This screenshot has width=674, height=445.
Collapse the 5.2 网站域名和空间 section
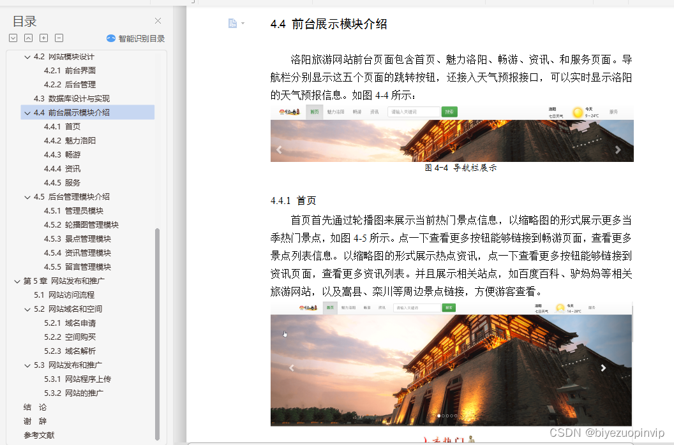tap(27, 309)
